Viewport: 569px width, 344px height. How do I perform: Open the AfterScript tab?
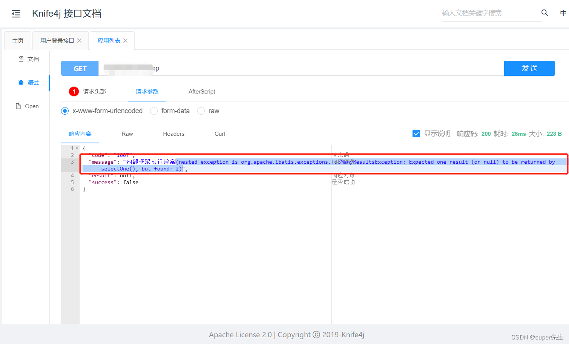[x=202, y=92]
